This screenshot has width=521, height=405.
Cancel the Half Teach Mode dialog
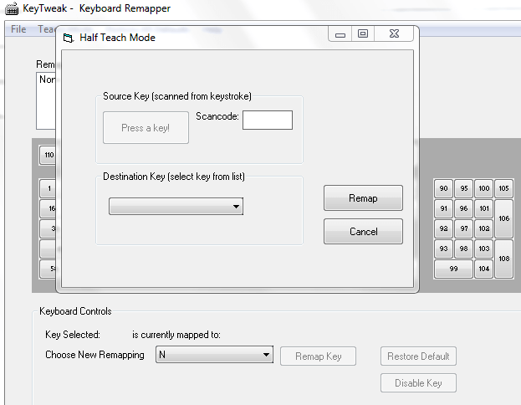pyautogui.click(x=363, y=232)
